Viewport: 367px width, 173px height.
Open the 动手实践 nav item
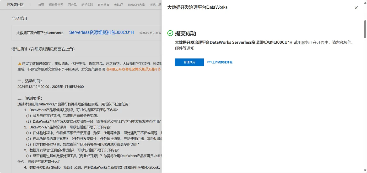point(87,5)
